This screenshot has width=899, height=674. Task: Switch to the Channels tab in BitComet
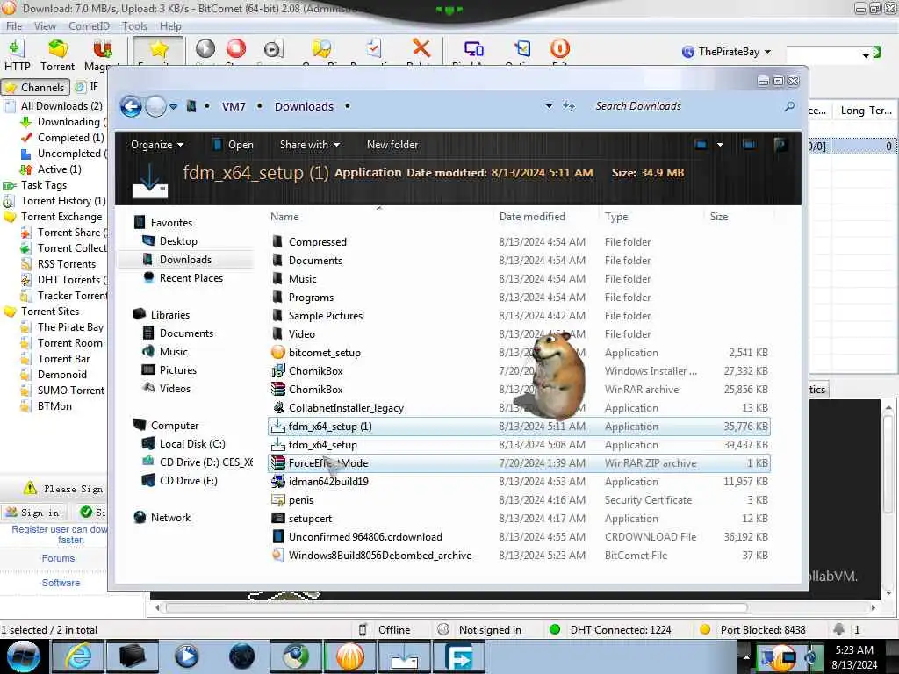click(35, 87)
